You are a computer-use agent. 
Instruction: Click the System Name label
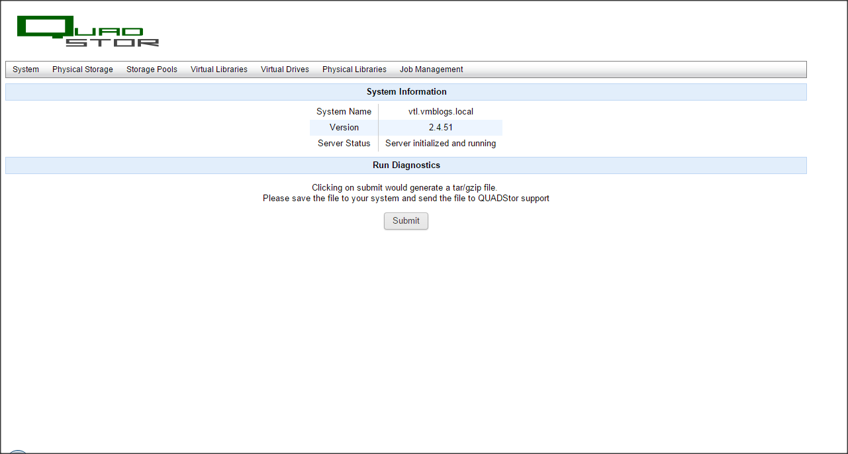coord(344,112)
